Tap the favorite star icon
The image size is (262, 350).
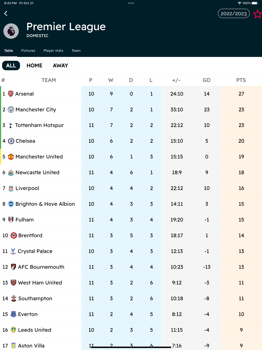point(258,14)
